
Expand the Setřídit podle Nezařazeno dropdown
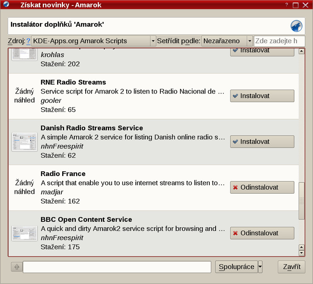(x=227, y=41)
